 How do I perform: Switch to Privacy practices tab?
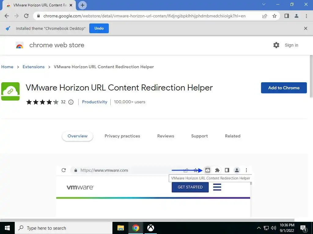tap(122, 136)
